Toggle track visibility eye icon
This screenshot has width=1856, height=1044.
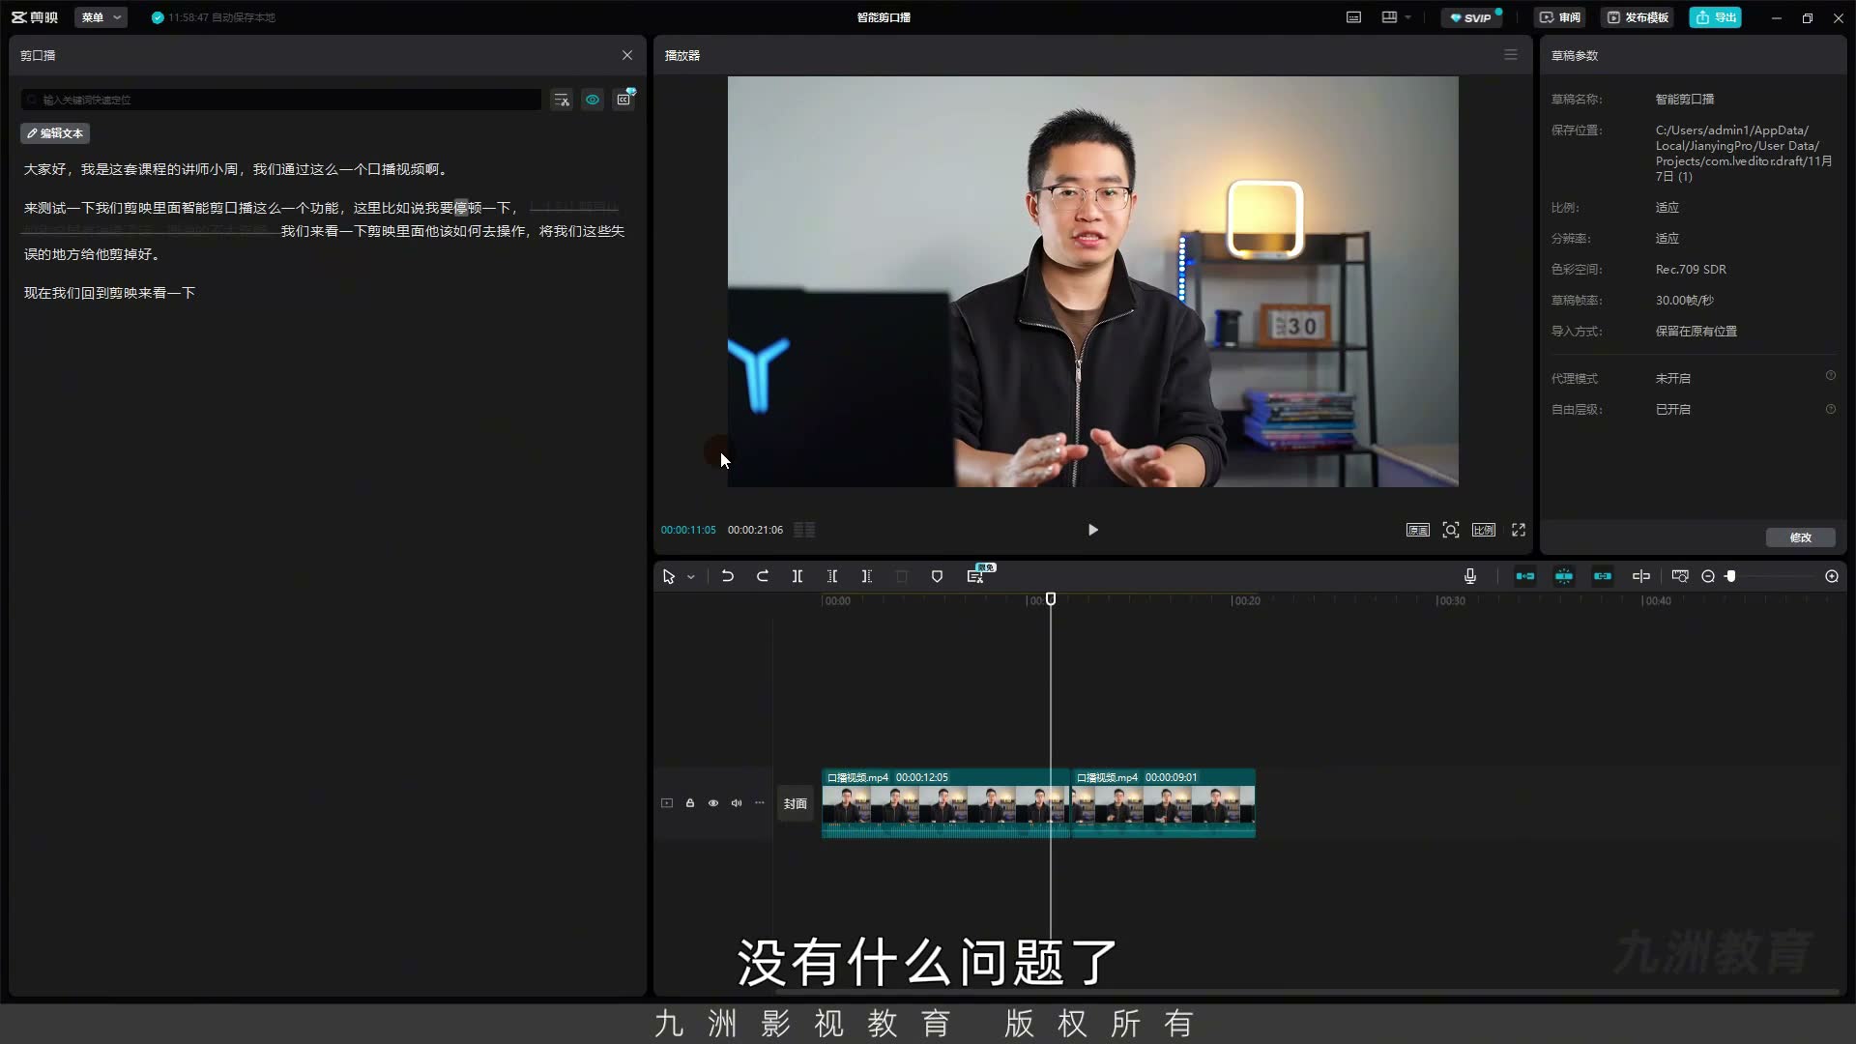(x=713, y=803)
